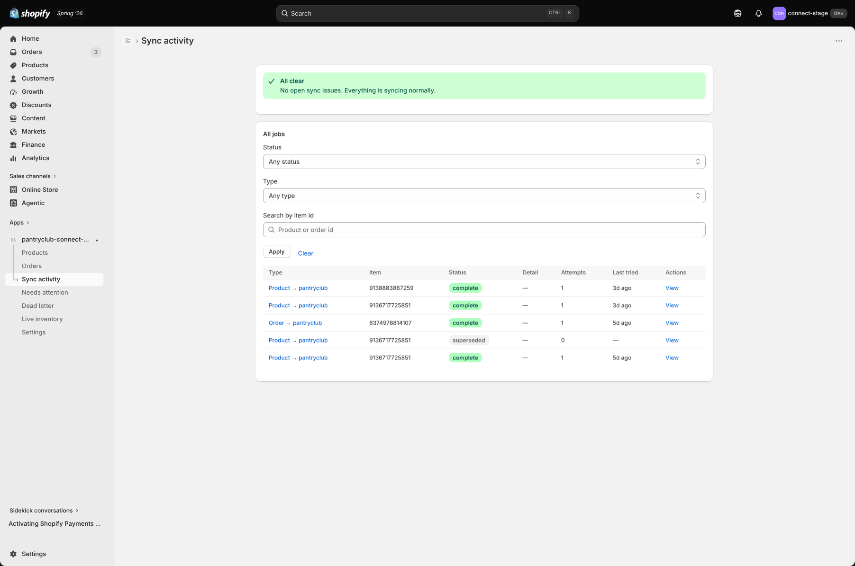Click the Settings gear icon at bottom
This screenshot has width=855, height=566.
(13, 554)
